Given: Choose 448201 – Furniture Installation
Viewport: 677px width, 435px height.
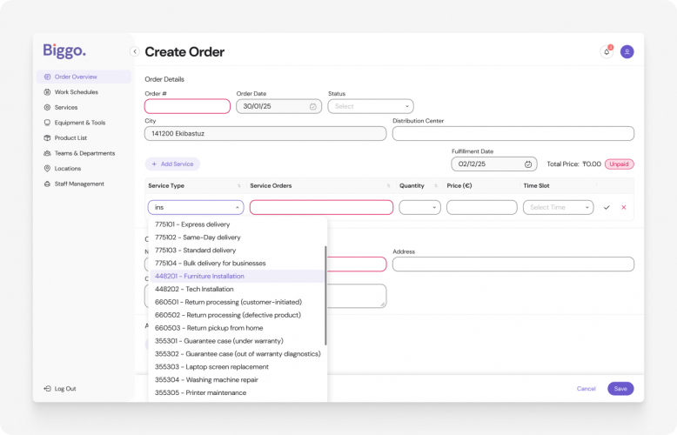Looking at the screenshot, I should pyautogui.click(x=237, y=277).
